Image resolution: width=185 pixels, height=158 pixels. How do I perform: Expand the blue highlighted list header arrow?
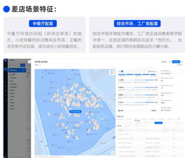pos(23,70)
